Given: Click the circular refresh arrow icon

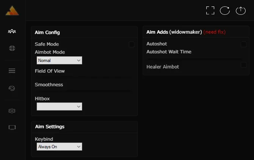Looking at the screenshot, I should [x=225, y=11].
